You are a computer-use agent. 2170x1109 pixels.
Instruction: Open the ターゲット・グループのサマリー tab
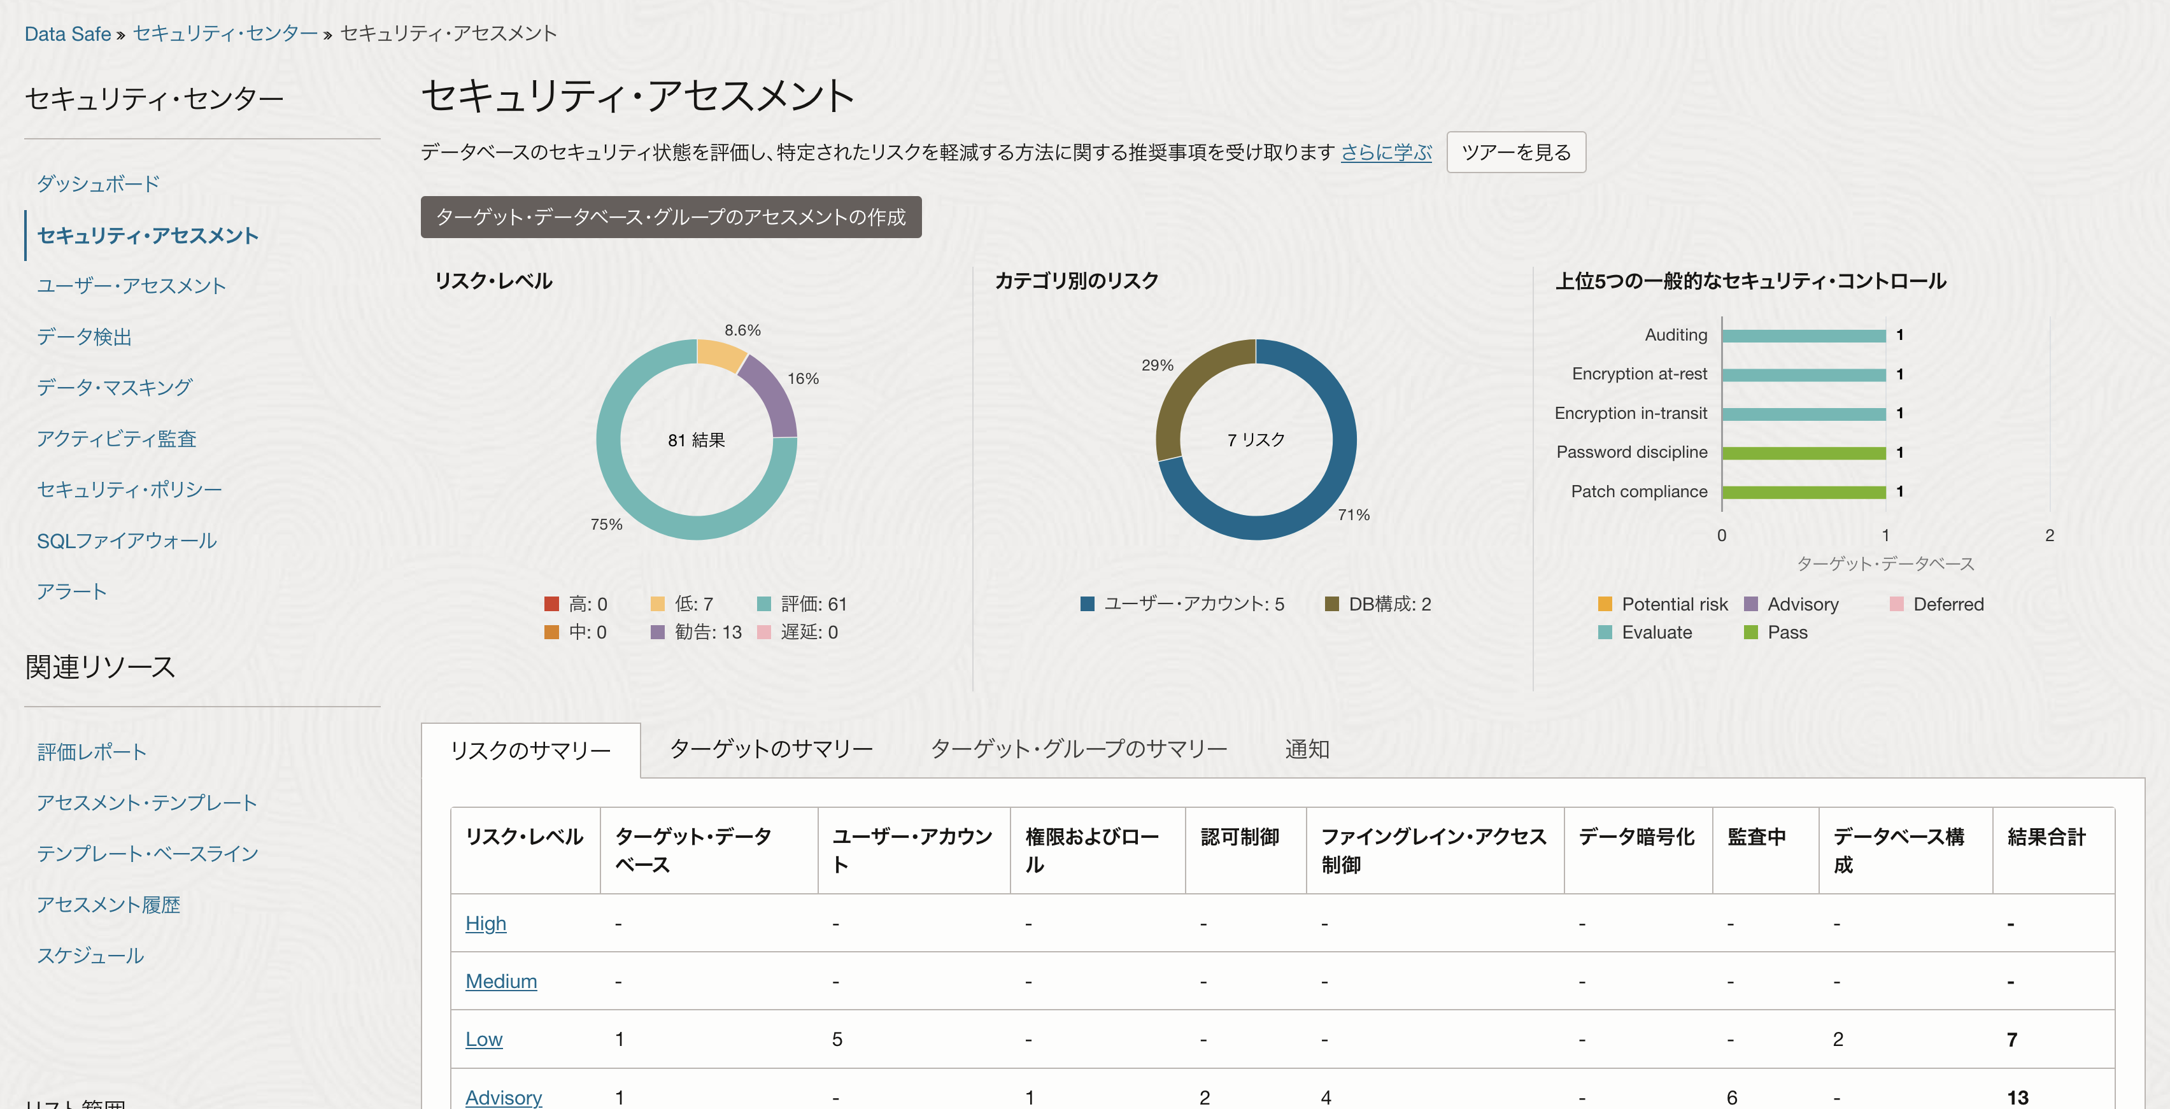[x=1078, y=749]
